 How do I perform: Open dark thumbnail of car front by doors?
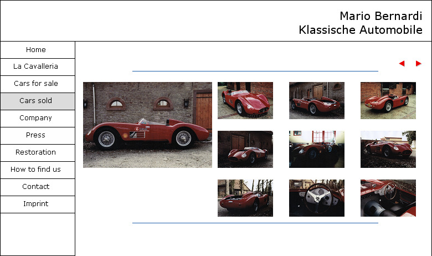pos(245,150)
